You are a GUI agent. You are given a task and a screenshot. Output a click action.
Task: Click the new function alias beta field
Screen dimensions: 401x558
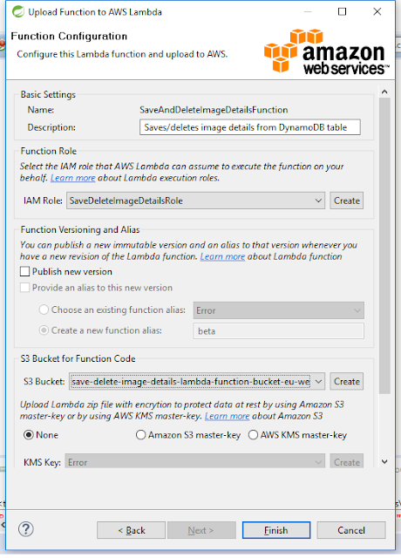click(x=279, y=331)
